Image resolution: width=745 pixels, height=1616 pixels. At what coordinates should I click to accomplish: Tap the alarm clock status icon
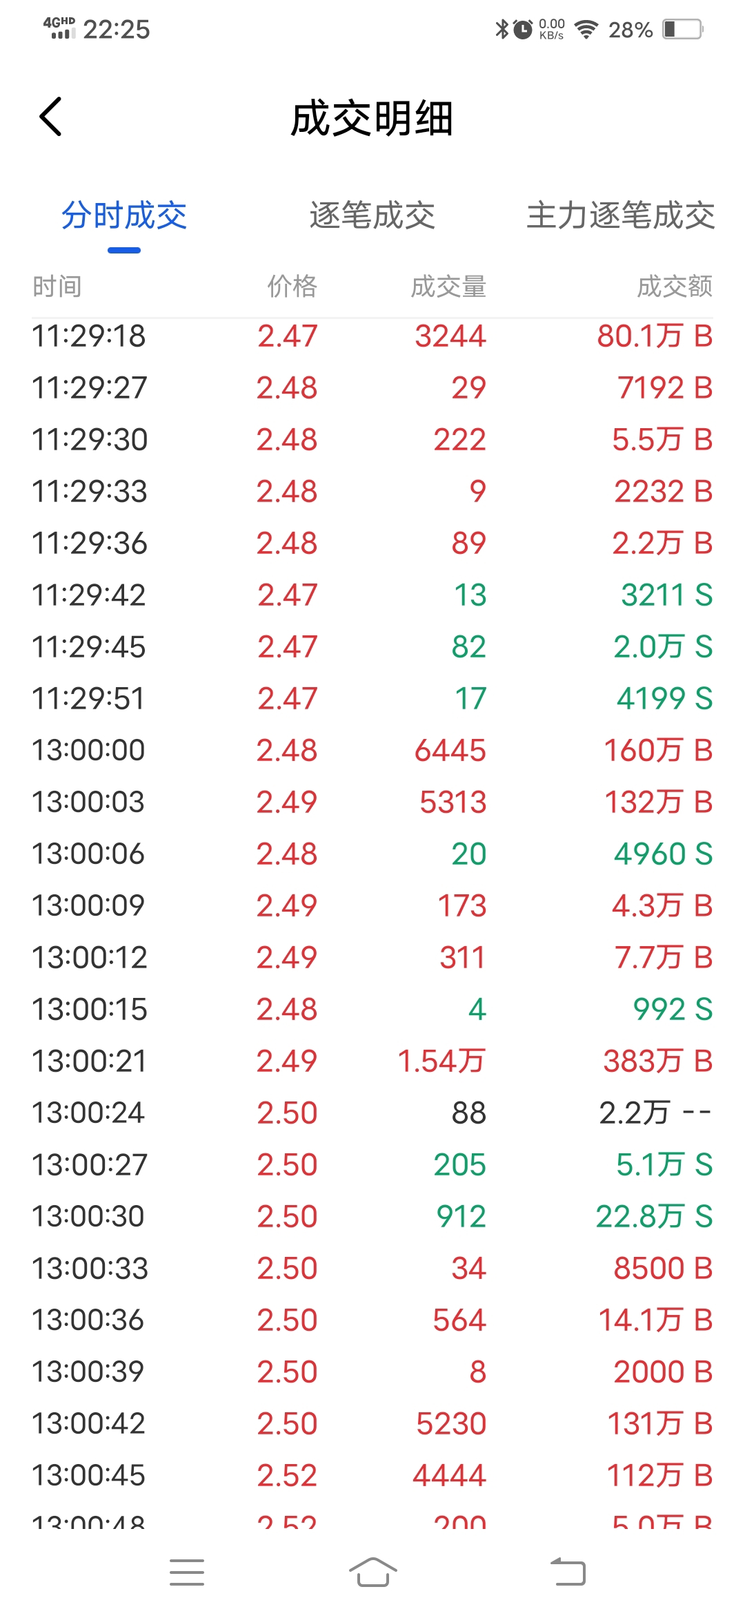[524, 30]
